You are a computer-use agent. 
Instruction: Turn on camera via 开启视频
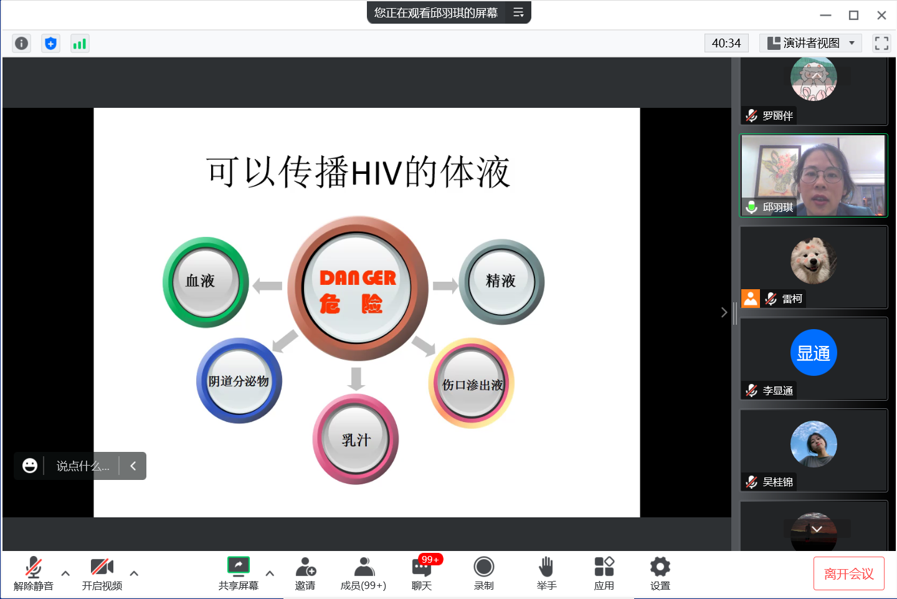tap(102, 573)
